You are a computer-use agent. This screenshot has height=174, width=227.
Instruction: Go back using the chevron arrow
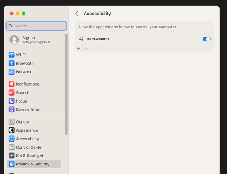[x=77, y=14]
